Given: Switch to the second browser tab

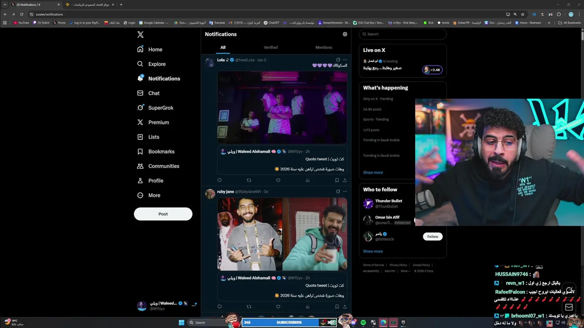Looking at the screenshot, I should [89, 5].
